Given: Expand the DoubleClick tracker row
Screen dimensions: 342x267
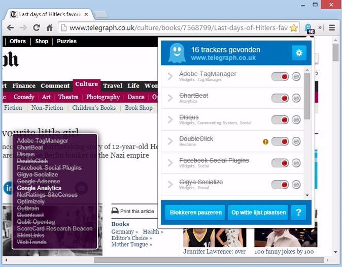Looking at the screenshot, I should click(x=170, y=141).
